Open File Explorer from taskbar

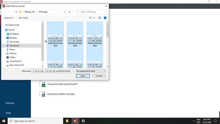67,121
